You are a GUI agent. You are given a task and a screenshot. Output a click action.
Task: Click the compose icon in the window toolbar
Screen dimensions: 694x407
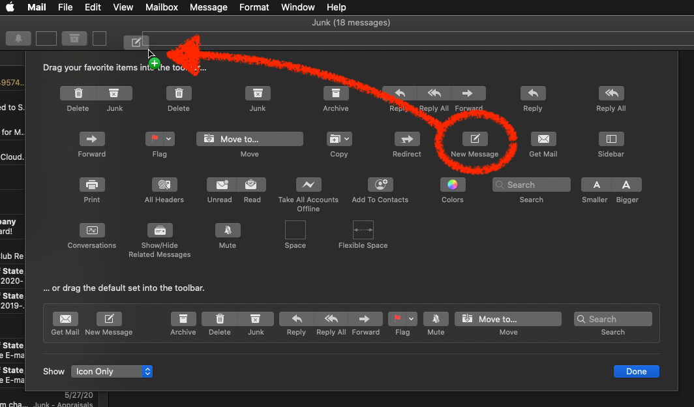coord(136,42)
